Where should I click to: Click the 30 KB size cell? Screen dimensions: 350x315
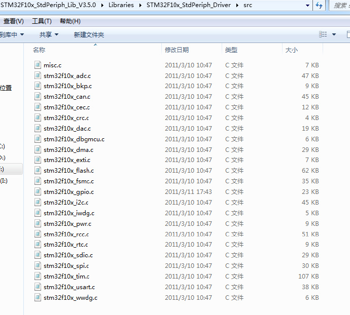click(310, 266)
